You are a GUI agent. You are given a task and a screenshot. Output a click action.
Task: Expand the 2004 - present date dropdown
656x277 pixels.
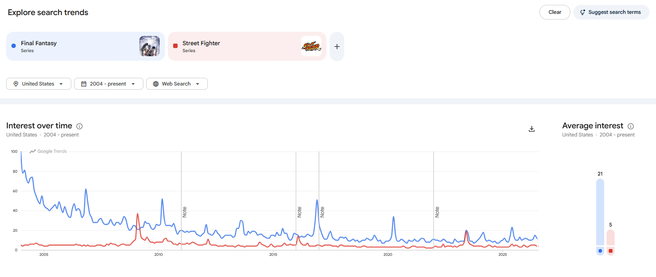click(x=109, y=84)
